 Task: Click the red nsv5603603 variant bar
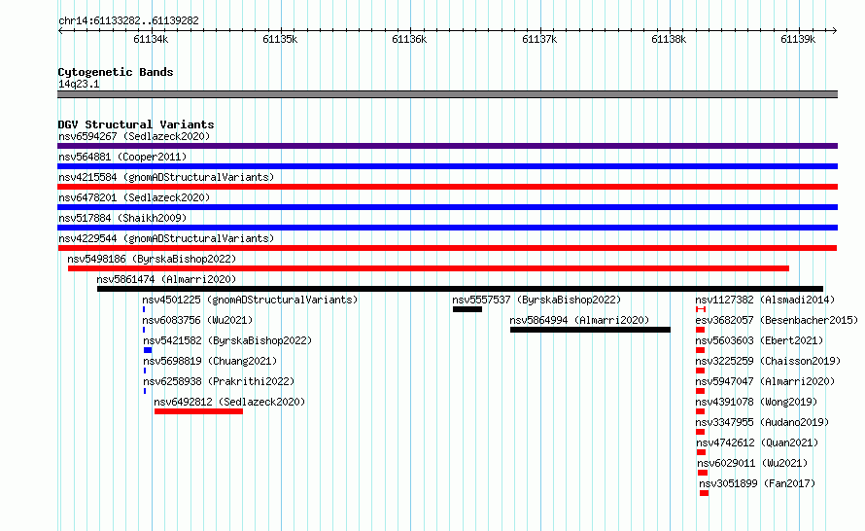click(x=700, y=350)
